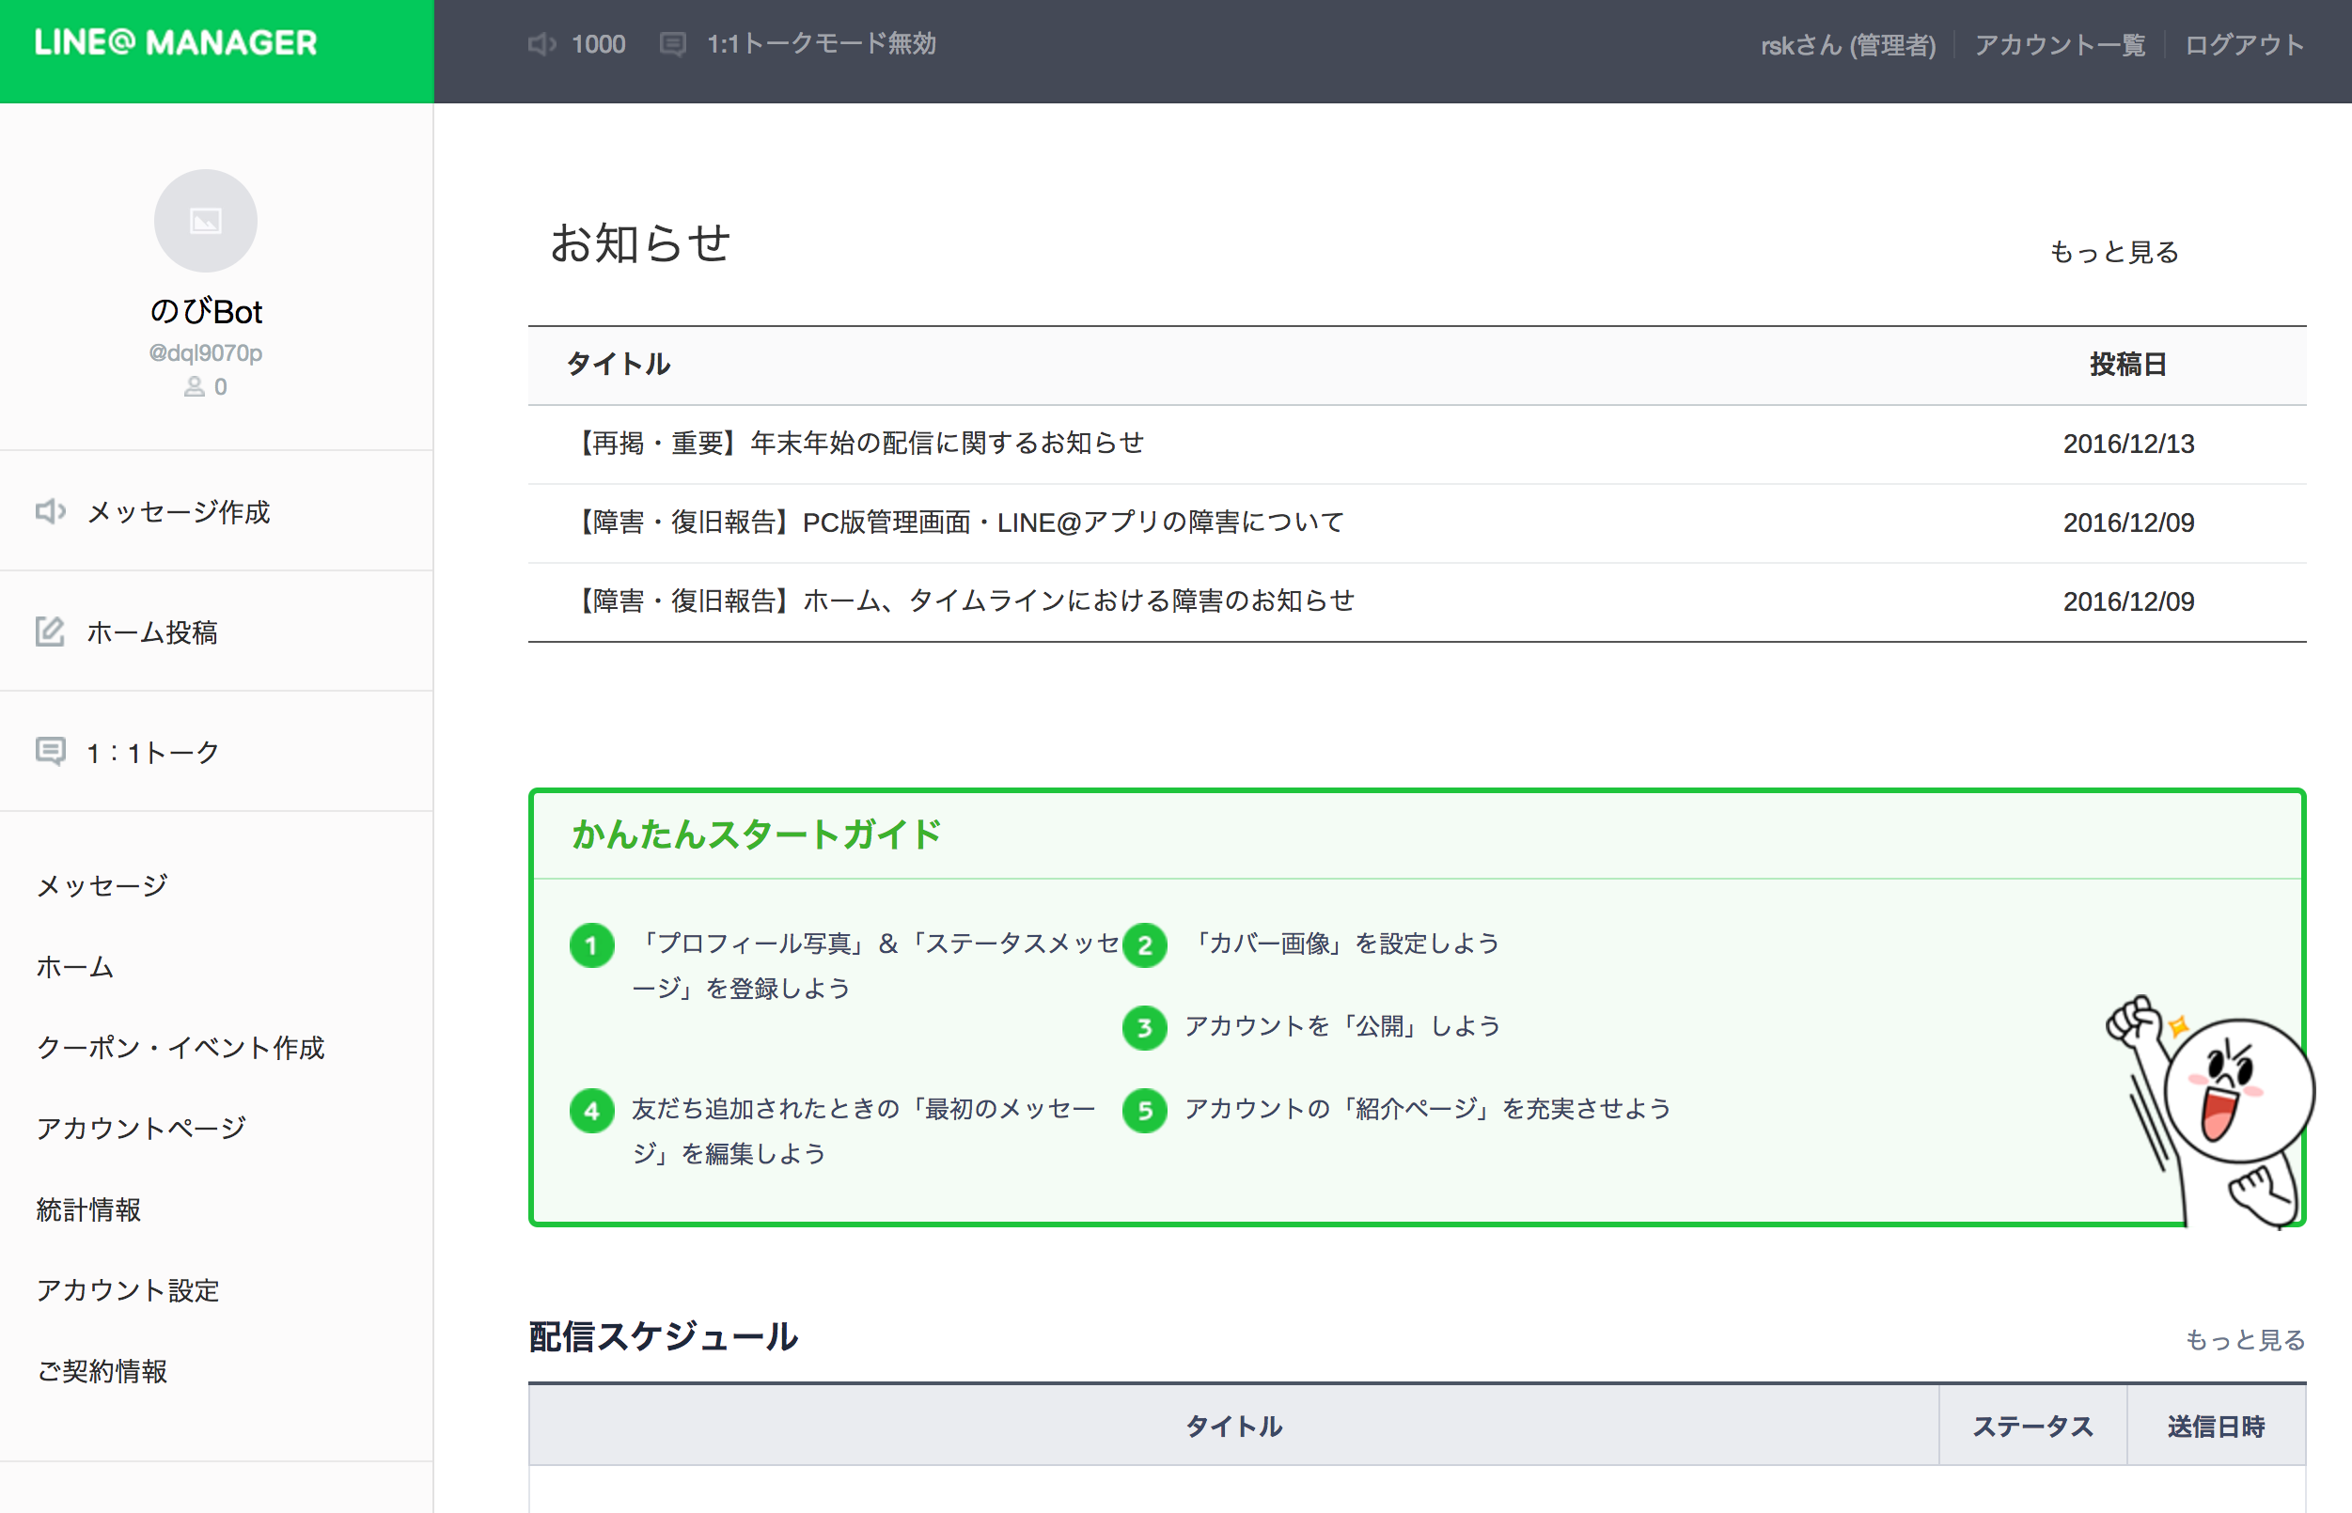Open the メッセージ sidebar menu
The height and width of the screenshot is (1513, 2352).
(x=102, y=886)
